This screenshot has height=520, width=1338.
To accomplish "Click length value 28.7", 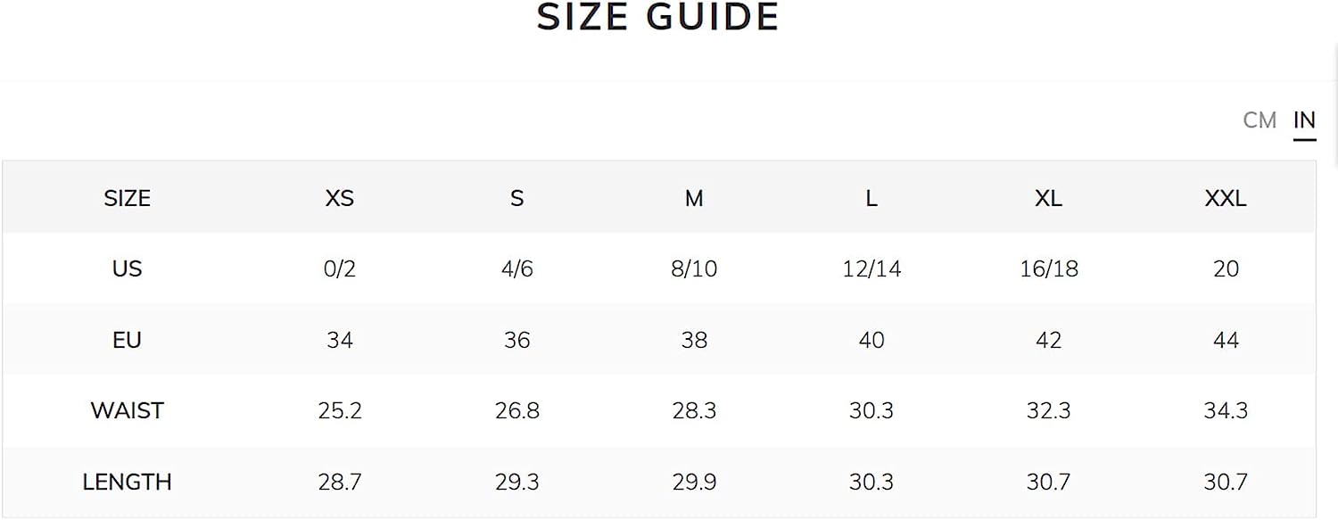I will (340, 482).
